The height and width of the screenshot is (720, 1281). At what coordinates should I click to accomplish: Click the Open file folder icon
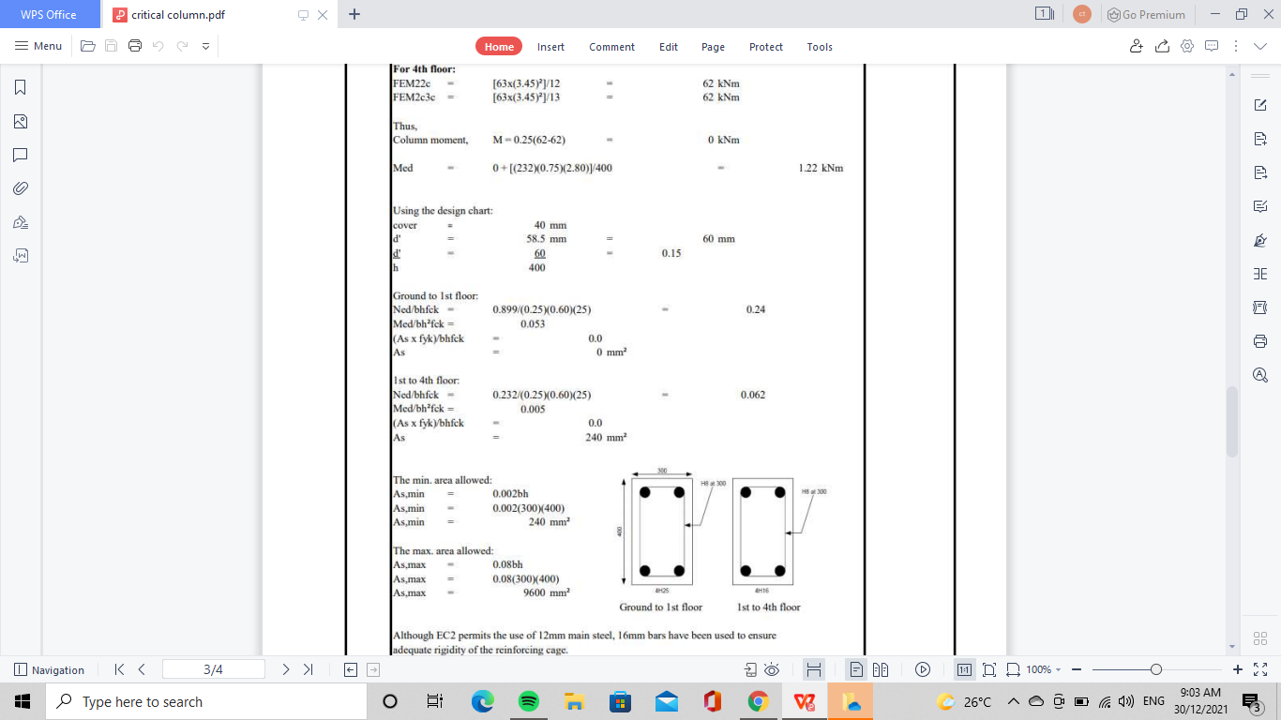tap(88, 46)
